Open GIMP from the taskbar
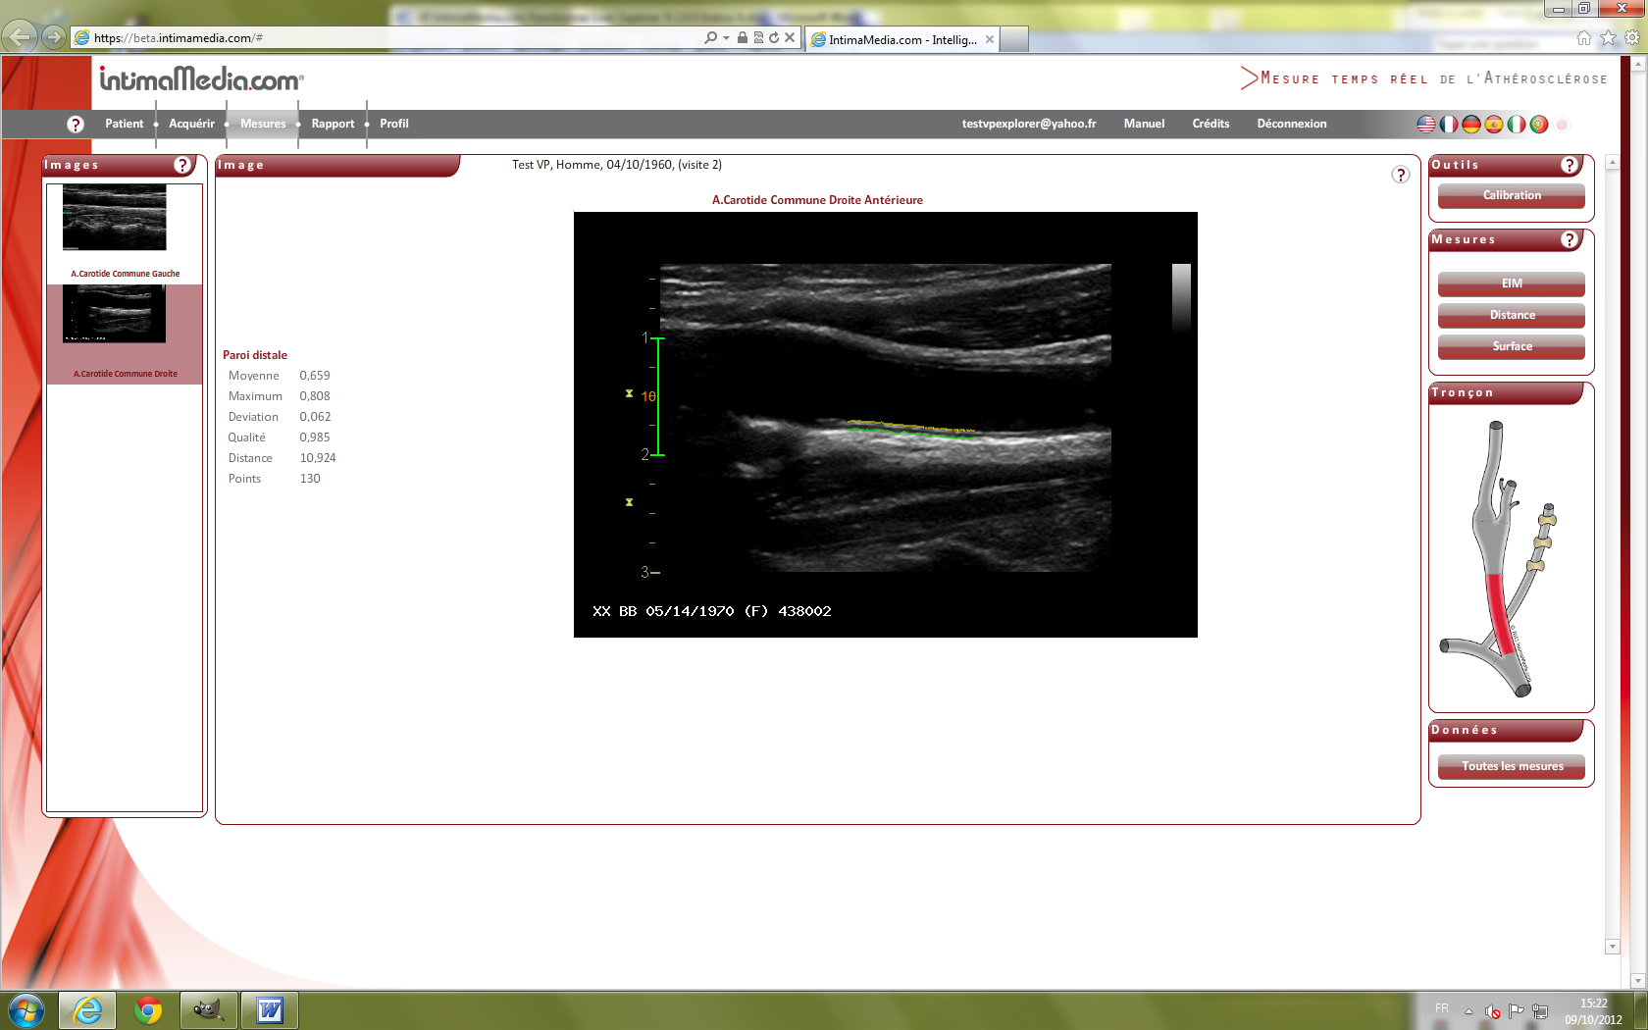The image size is (1648, 1030). [208, 1009]
